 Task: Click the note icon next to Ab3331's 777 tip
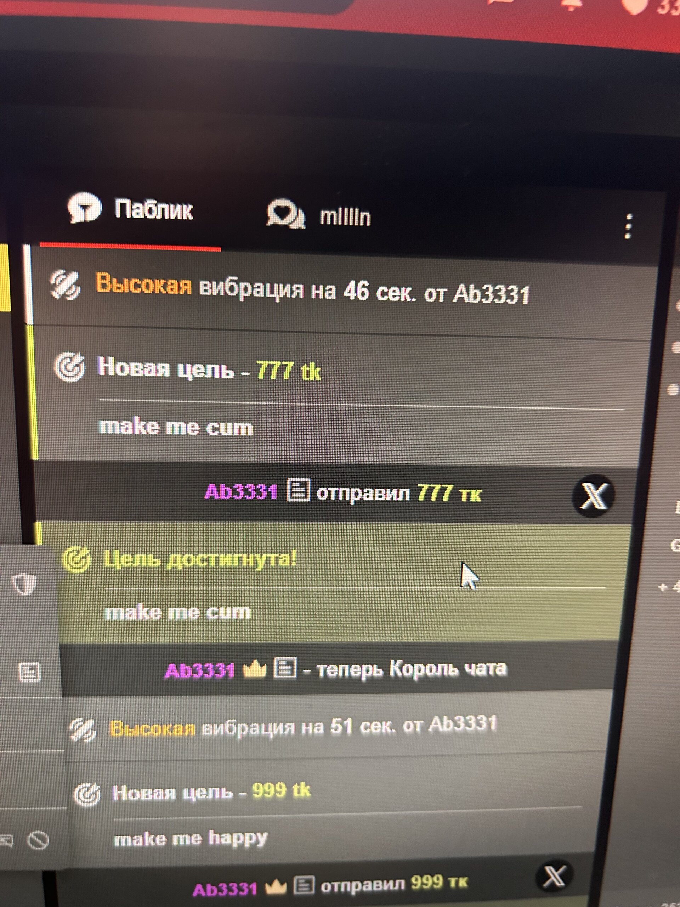299,490
